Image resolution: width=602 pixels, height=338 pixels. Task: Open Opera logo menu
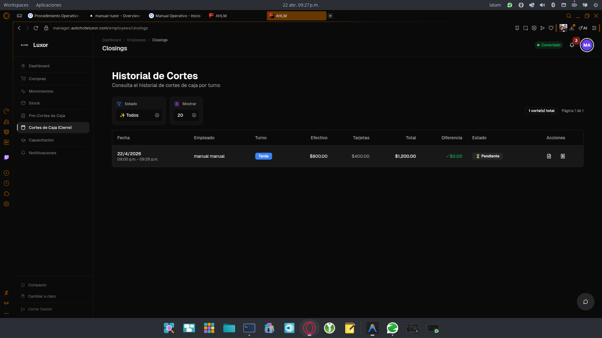tap(6, 16)
